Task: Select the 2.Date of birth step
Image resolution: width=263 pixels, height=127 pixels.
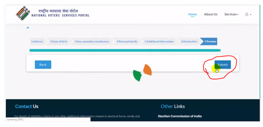Action: click(59, 42)
